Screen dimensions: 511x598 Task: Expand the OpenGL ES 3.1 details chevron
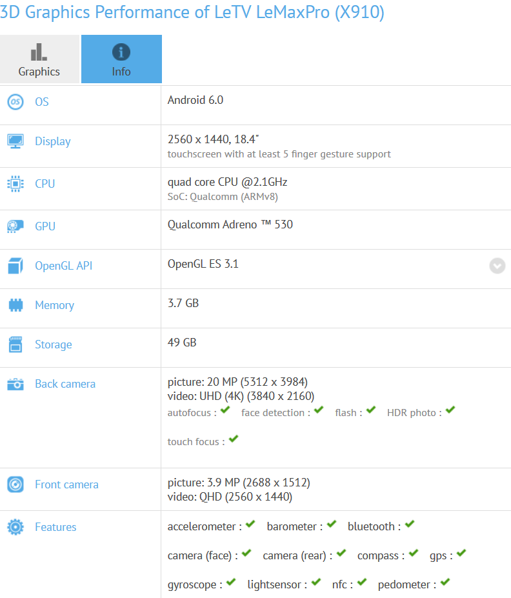tap(497, 266)
